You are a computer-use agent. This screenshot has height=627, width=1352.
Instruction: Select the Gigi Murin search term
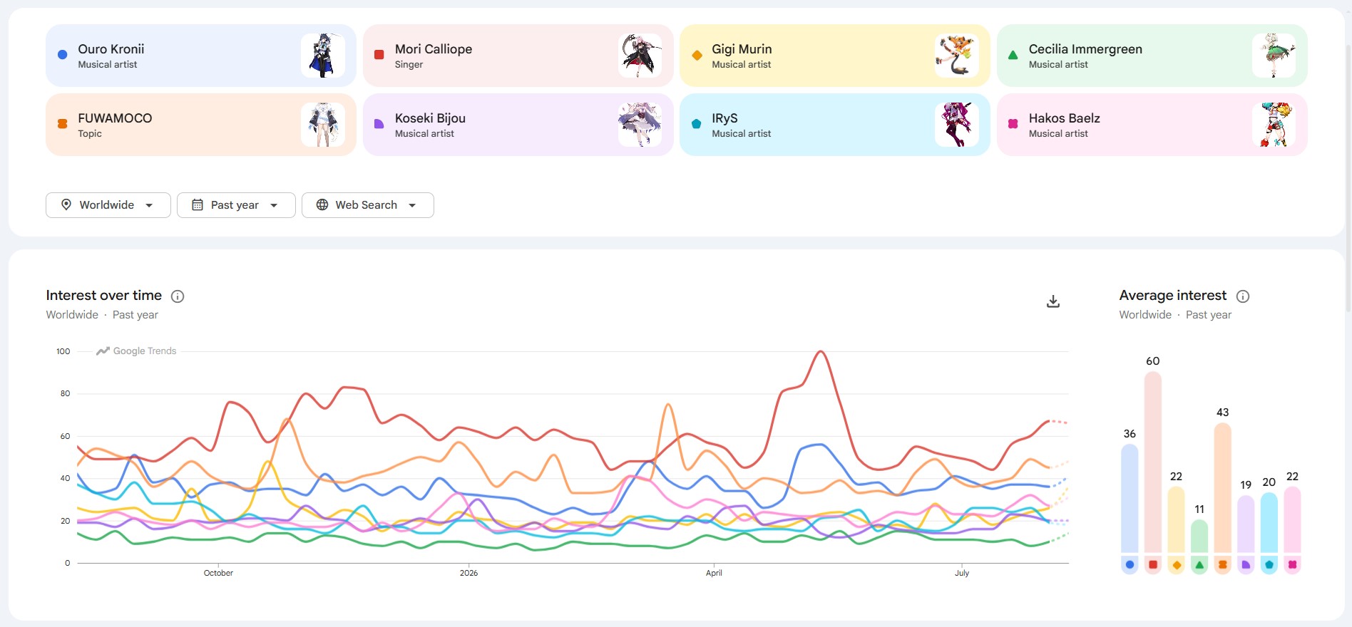point(835,56)
